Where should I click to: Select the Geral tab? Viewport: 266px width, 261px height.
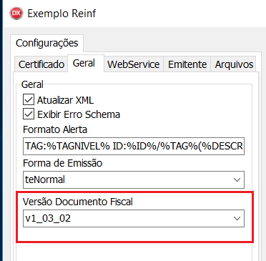pyautogui.click(x=84, y=63)
